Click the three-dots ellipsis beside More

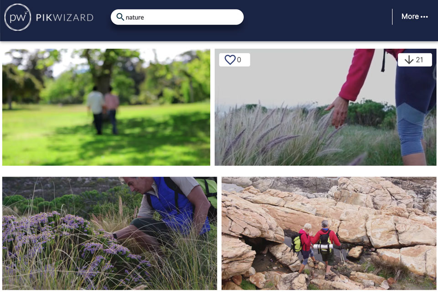tap(424, 17)
